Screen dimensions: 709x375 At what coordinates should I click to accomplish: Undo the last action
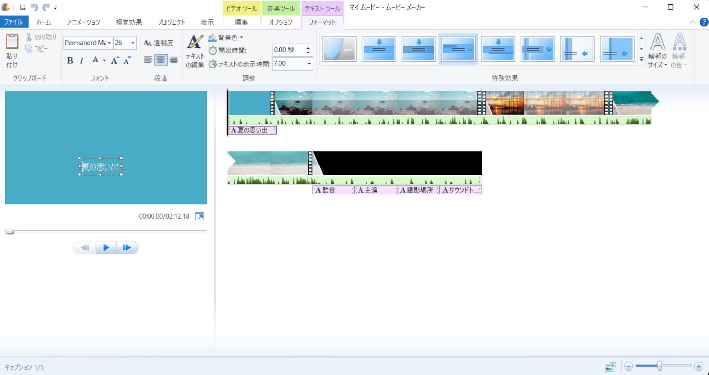34,7
